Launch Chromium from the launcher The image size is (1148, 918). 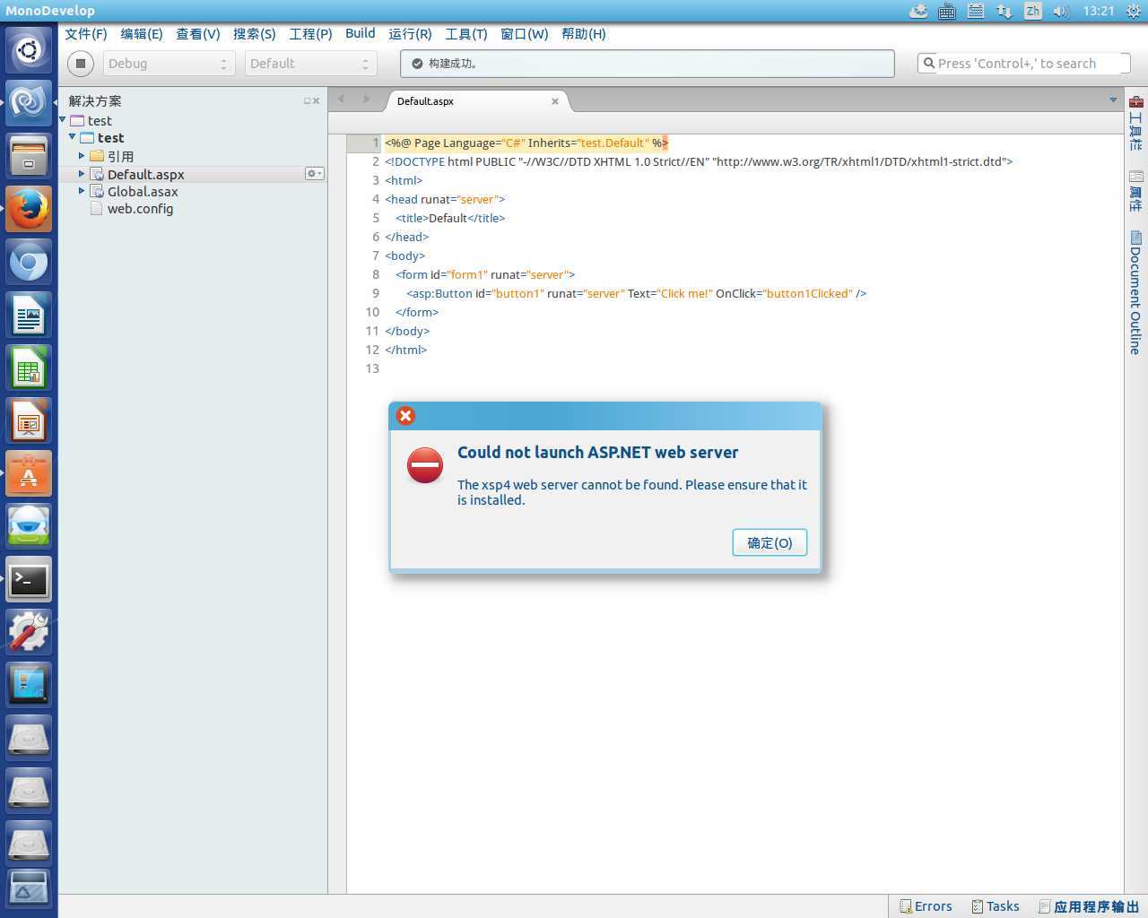29,262
